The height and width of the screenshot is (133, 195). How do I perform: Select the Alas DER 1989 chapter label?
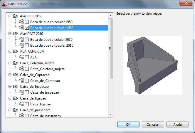(31, 16)
